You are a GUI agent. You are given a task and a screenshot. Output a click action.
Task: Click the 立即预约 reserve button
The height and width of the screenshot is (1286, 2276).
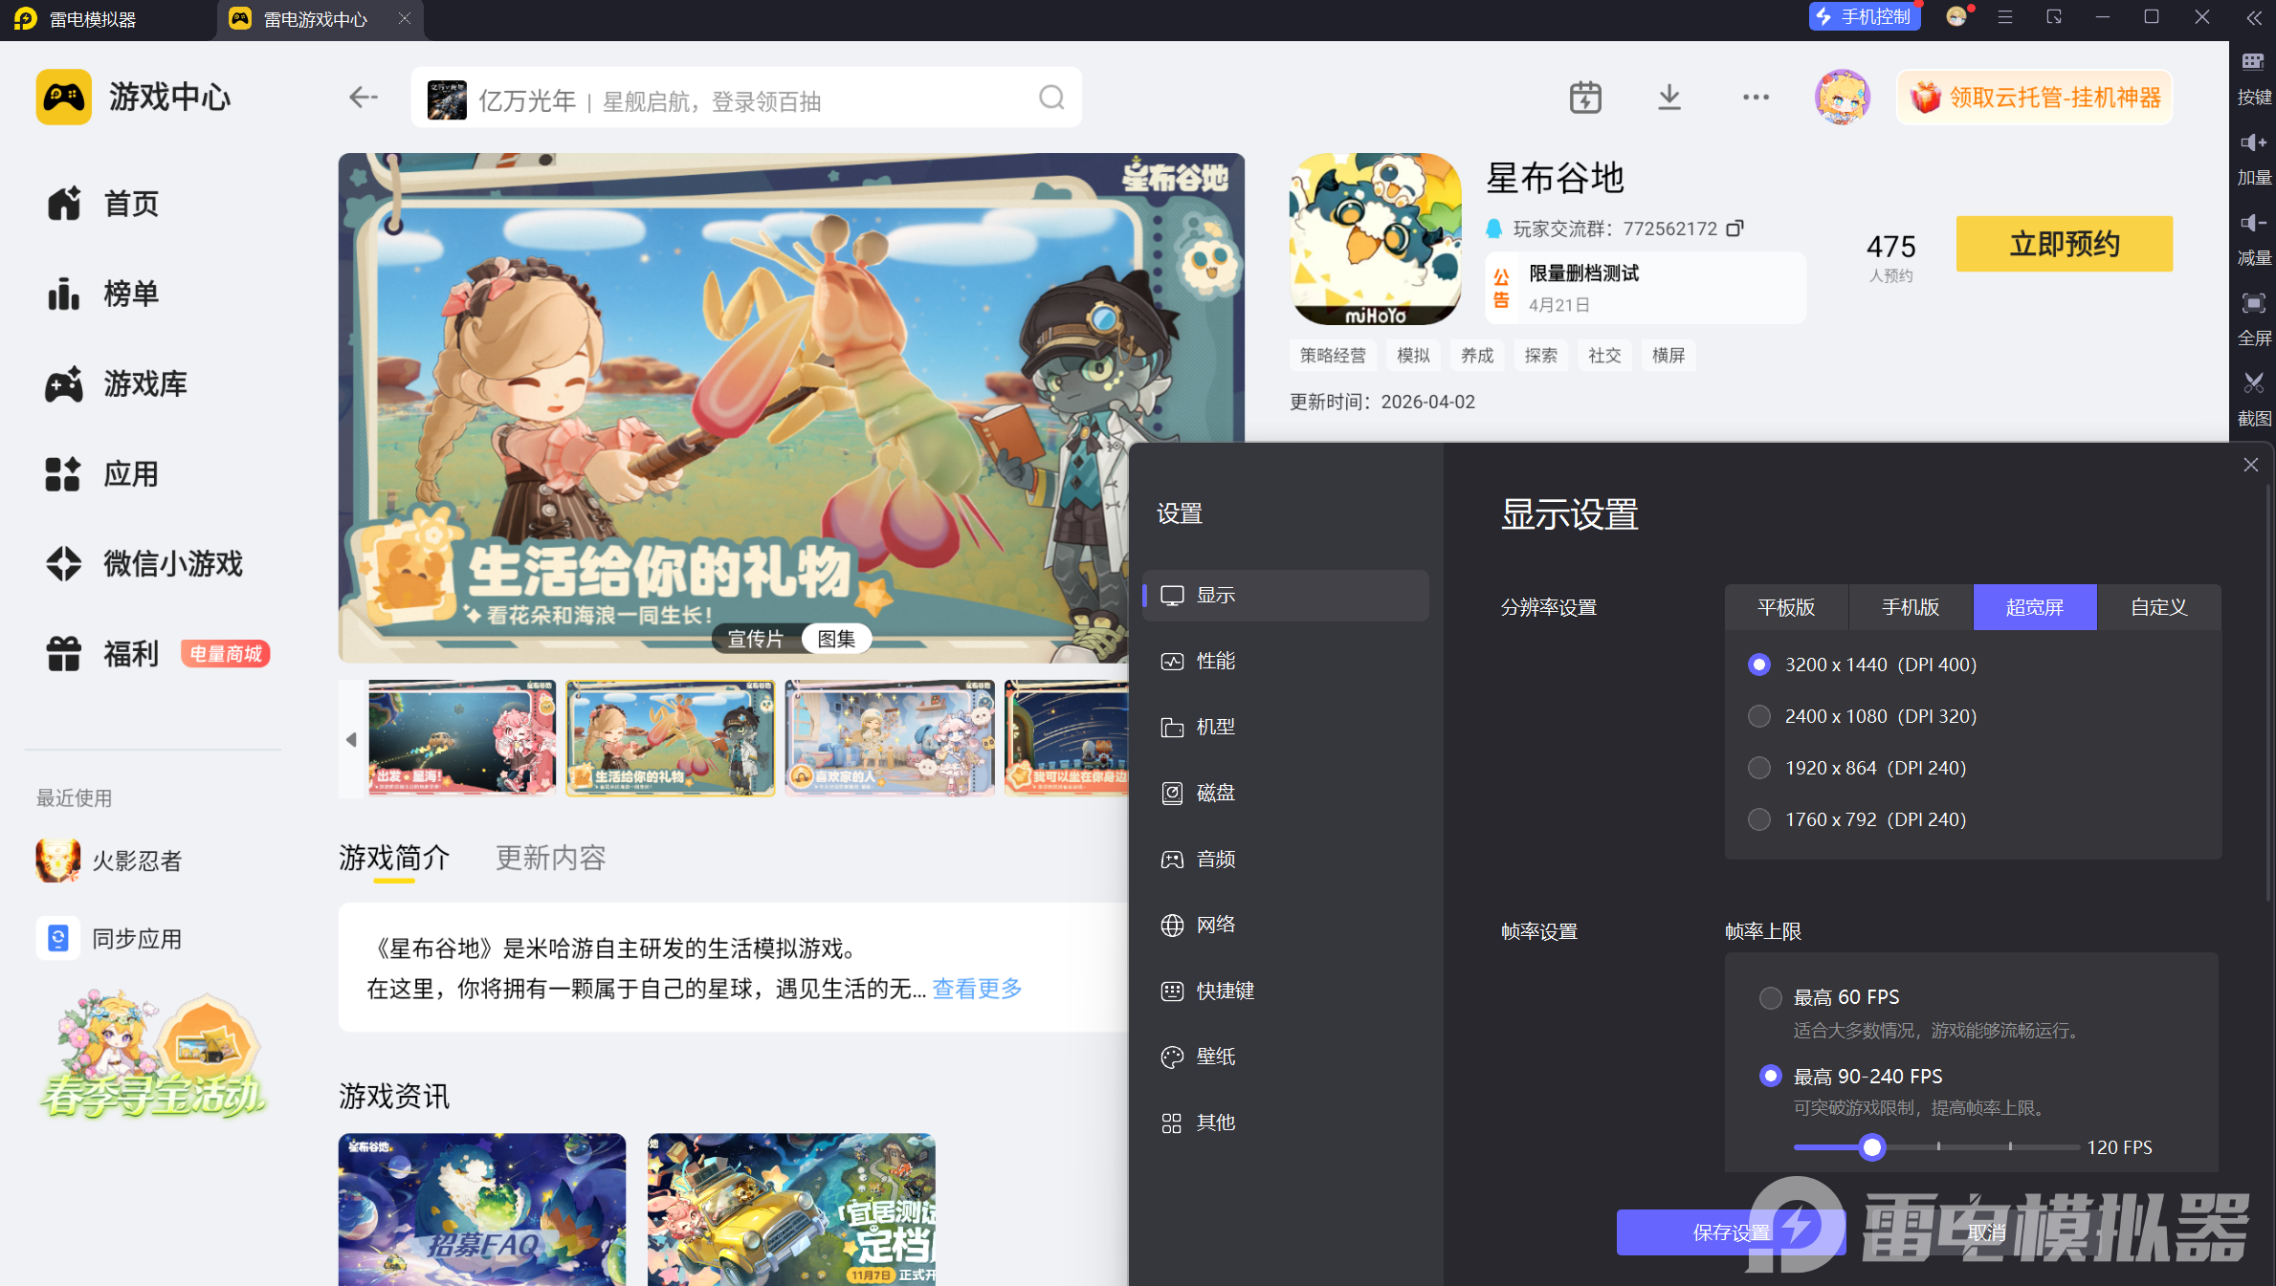pos(2064,244)
